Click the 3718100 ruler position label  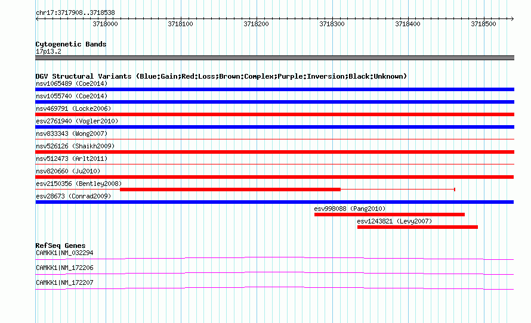(181, 24)
